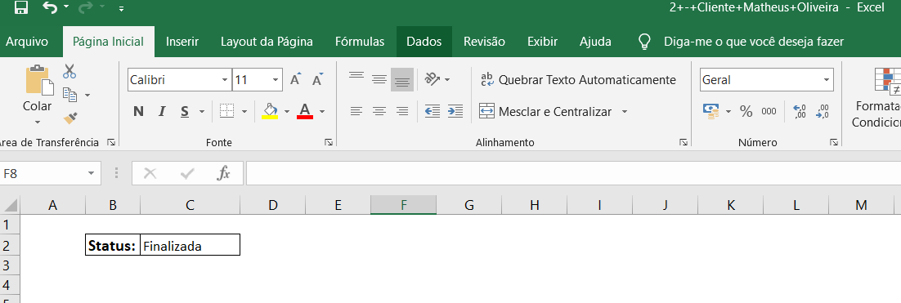Click Diga-me o que você deseja fazer
Screen dimensions: 901x303
(x=754, y=42)
